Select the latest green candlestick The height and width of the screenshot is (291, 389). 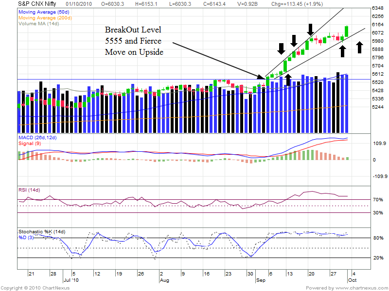click(347, 32)
